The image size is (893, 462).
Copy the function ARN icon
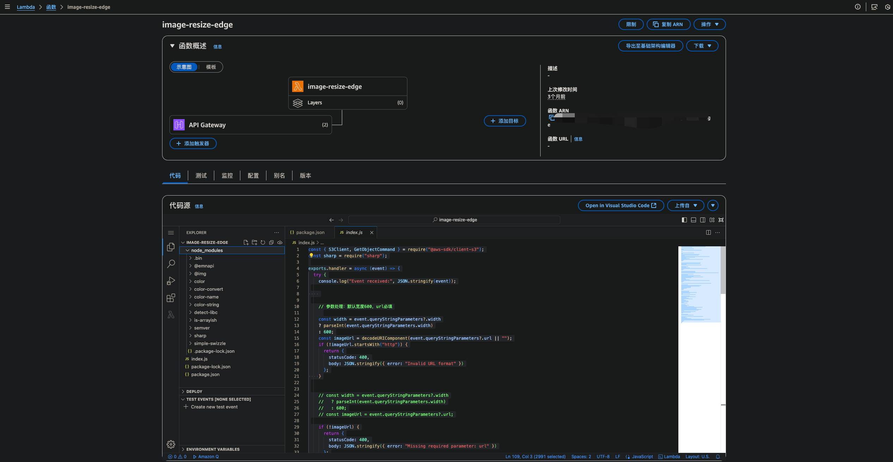coord(552,118)
